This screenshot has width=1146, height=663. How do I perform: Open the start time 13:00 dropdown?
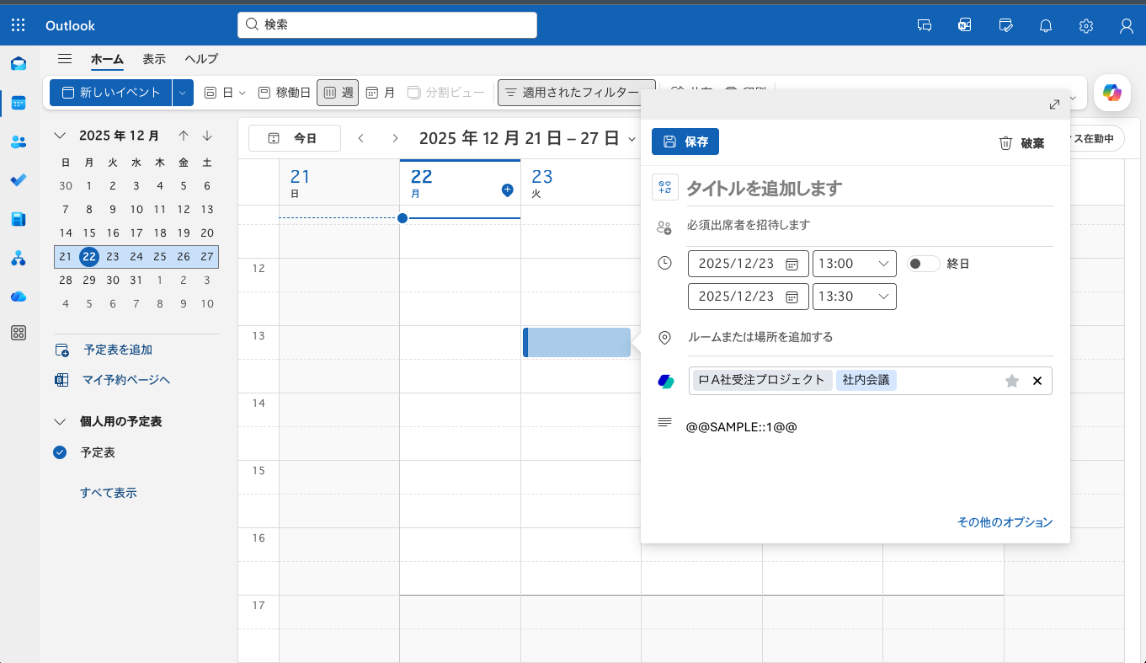(854, 264)
